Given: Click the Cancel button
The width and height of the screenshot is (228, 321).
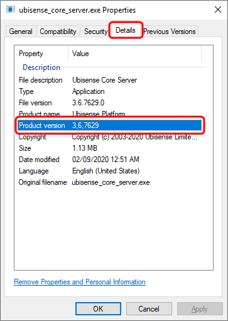Looking at the screenshot, I should click(149, 309).
